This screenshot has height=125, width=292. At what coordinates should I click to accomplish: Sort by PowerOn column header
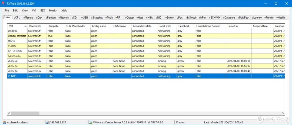pyautogui.click(x=239, y=26)
